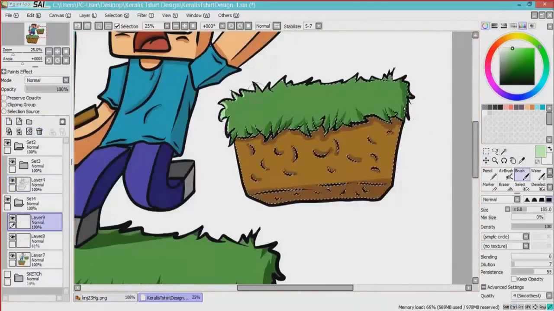Open the Layer menu
554x311 pixels.
(87, 16)
